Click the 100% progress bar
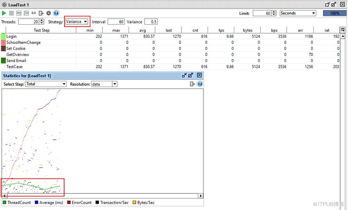 (334, 13)
